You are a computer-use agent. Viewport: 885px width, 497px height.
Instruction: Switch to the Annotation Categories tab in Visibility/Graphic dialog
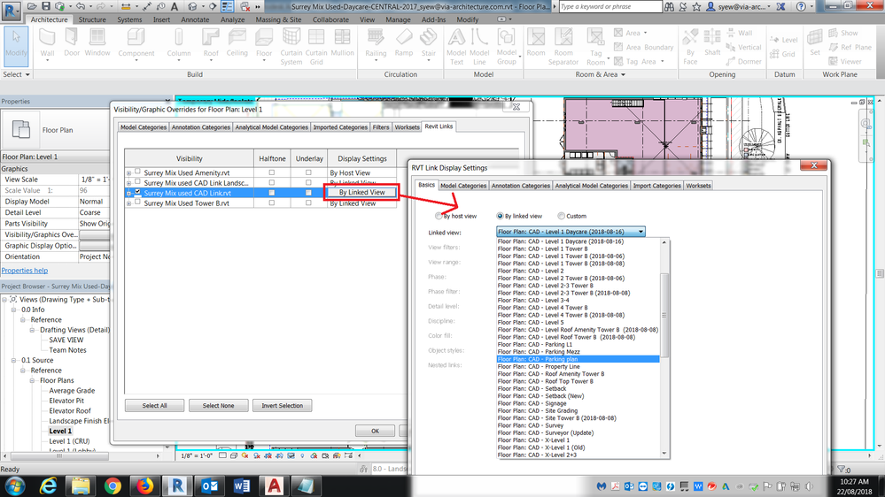tap(201, 127)
